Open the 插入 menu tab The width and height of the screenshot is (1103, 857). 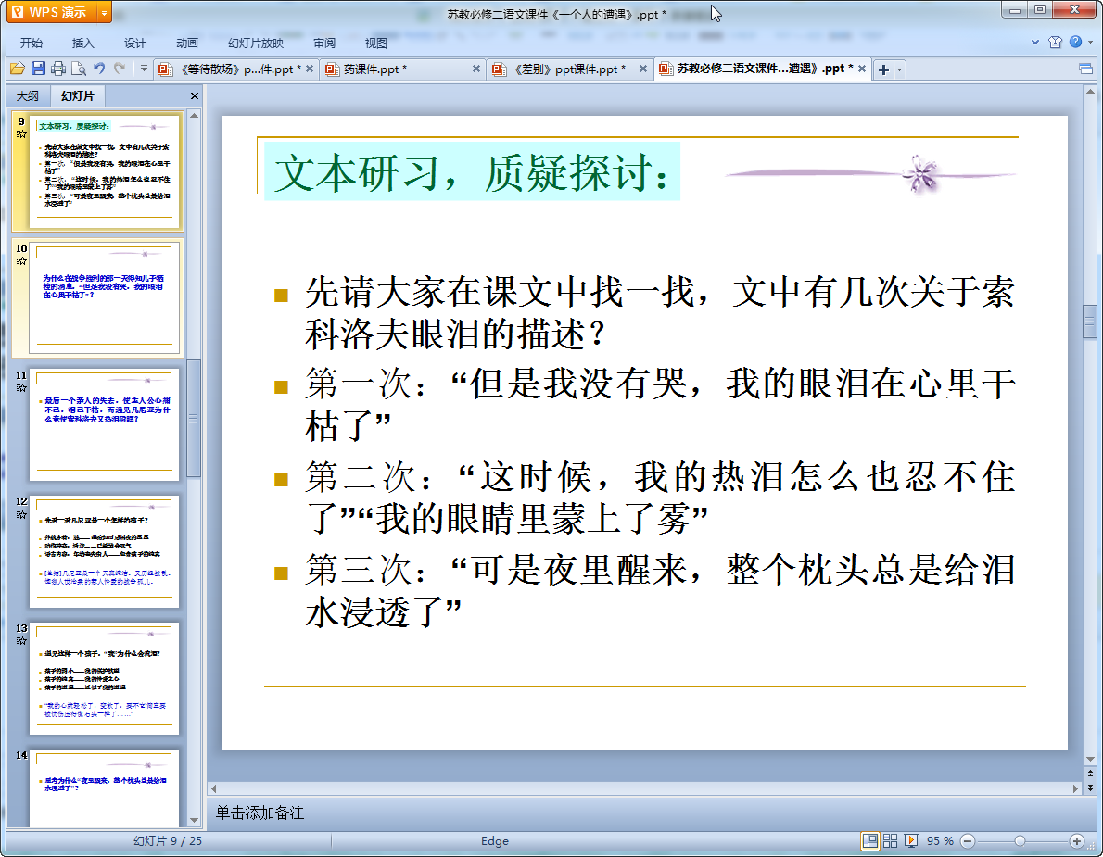(x=82, y=43)
